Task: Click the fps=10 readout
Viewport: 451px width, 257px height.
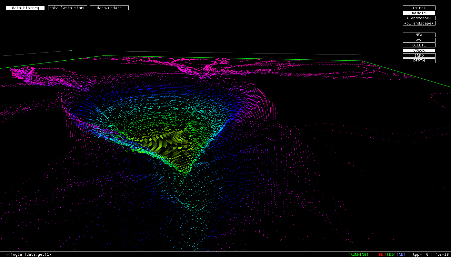Action: (442, 254)
